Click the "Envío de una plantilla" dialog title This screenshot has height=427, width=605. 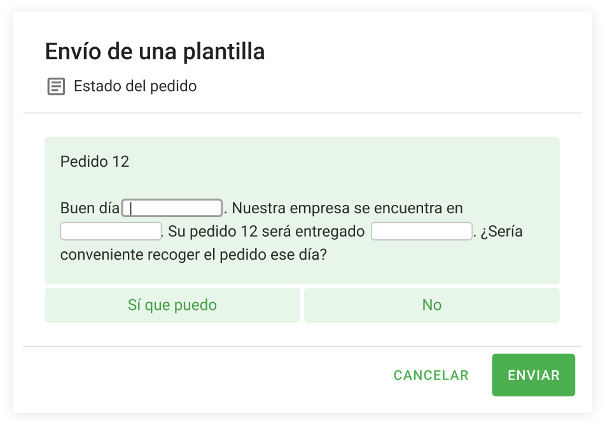155,52
